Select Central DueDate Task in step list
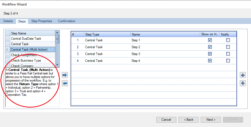 33,39
